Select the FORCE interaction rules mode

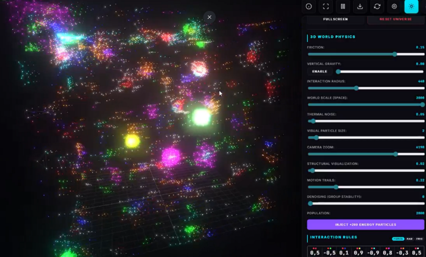[x=398, y=239]
